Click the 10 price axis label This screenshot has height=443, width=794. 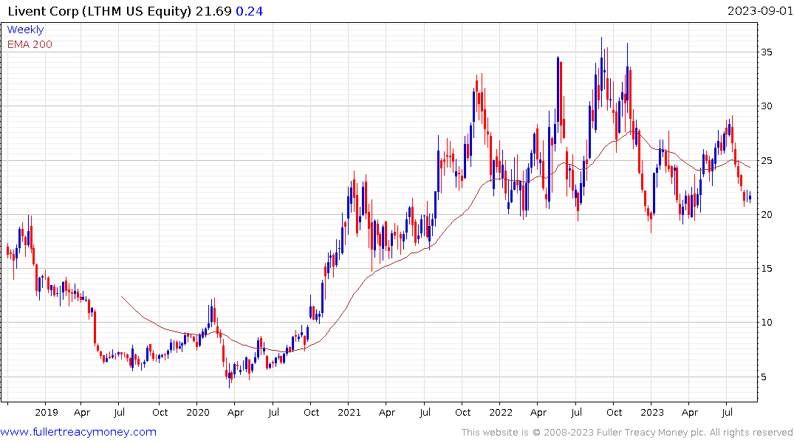(767, 323)
